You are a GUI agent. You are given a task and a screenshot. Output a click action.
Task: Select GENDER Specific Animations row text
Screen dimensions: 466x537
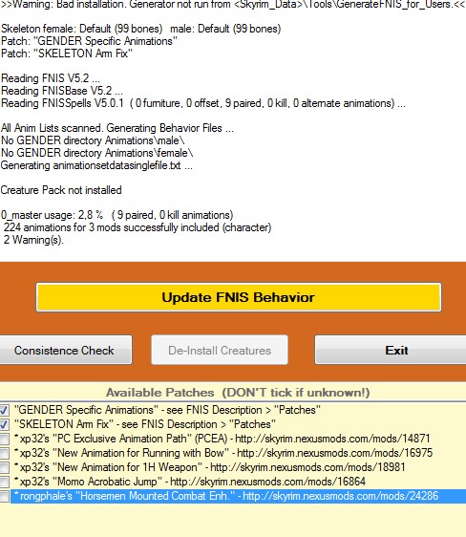pyautogui.click(x=167, y=410)
